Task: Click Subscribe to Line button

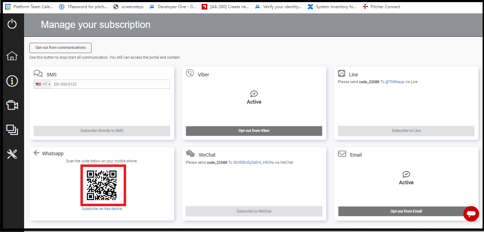Action: [406, 131]
